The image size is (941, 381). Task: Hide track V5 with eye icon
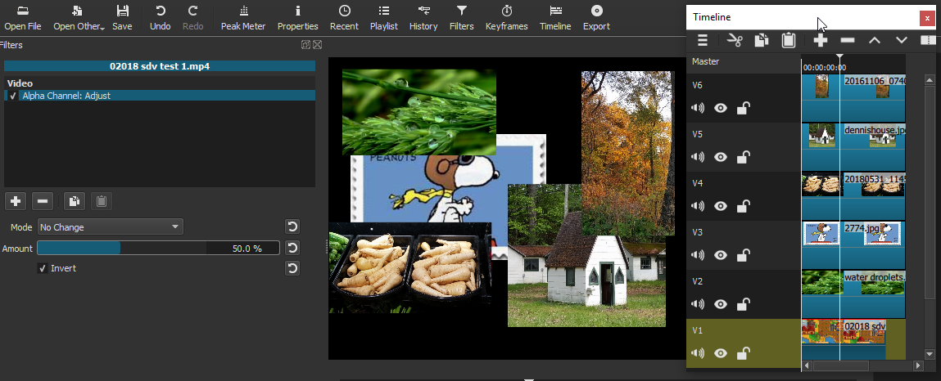coord(720,158)
